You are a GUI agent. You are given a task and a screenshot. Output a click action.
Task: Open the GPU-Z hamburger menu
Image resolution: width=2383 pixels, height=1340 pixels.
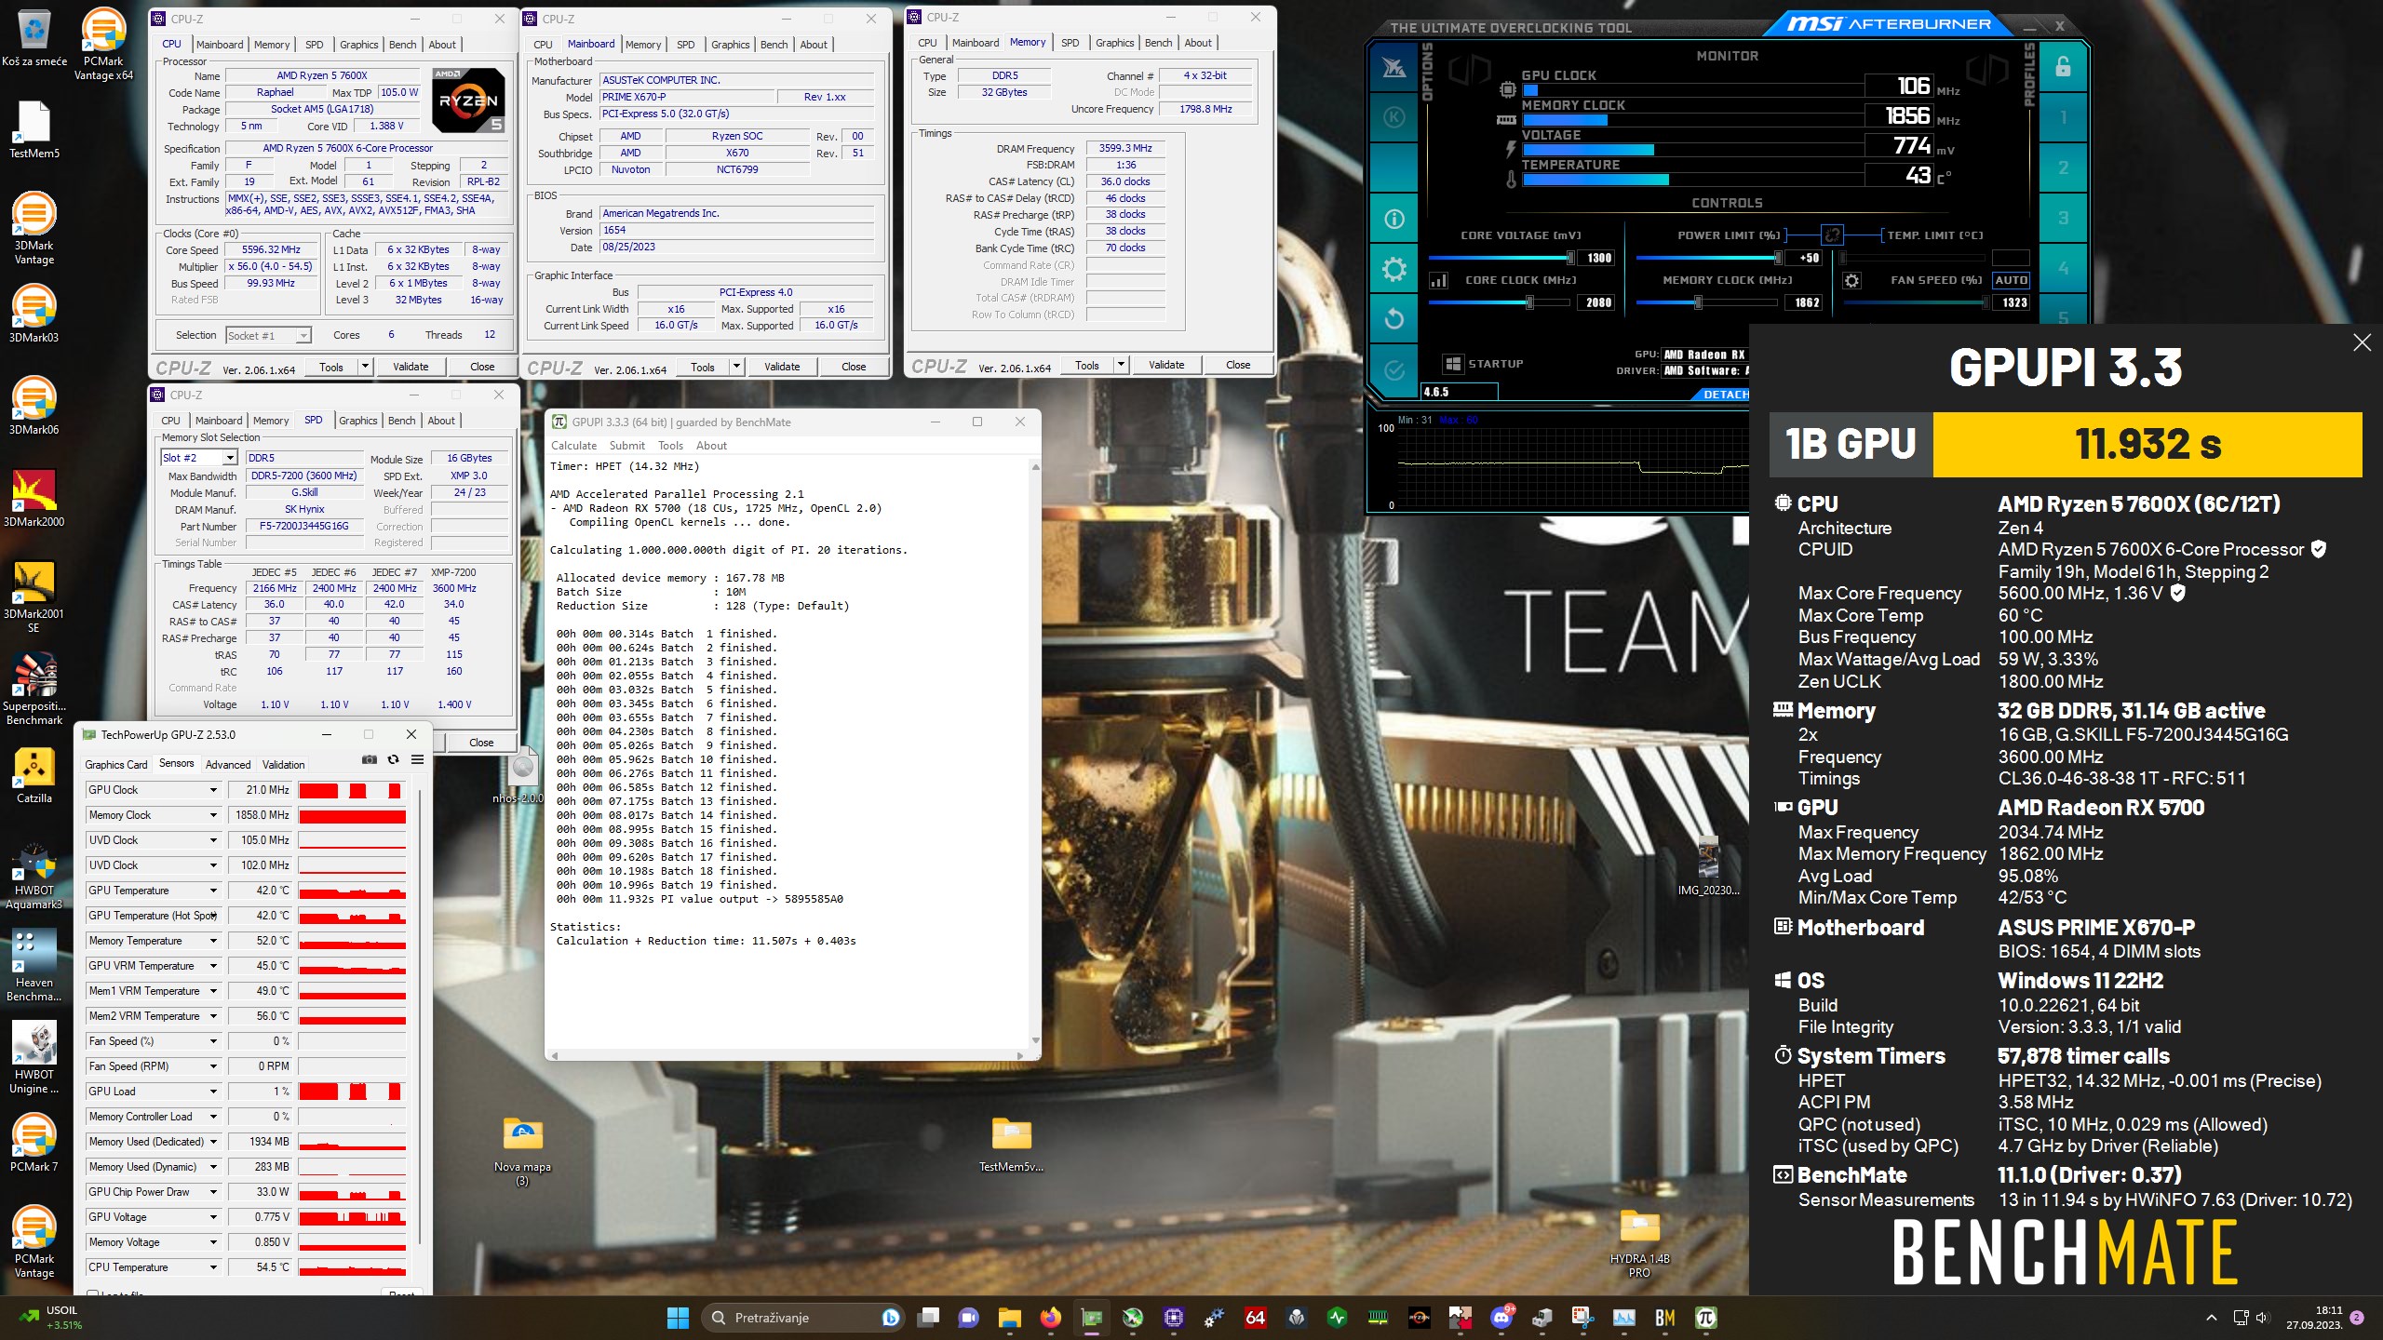click(x=417, y=760)
